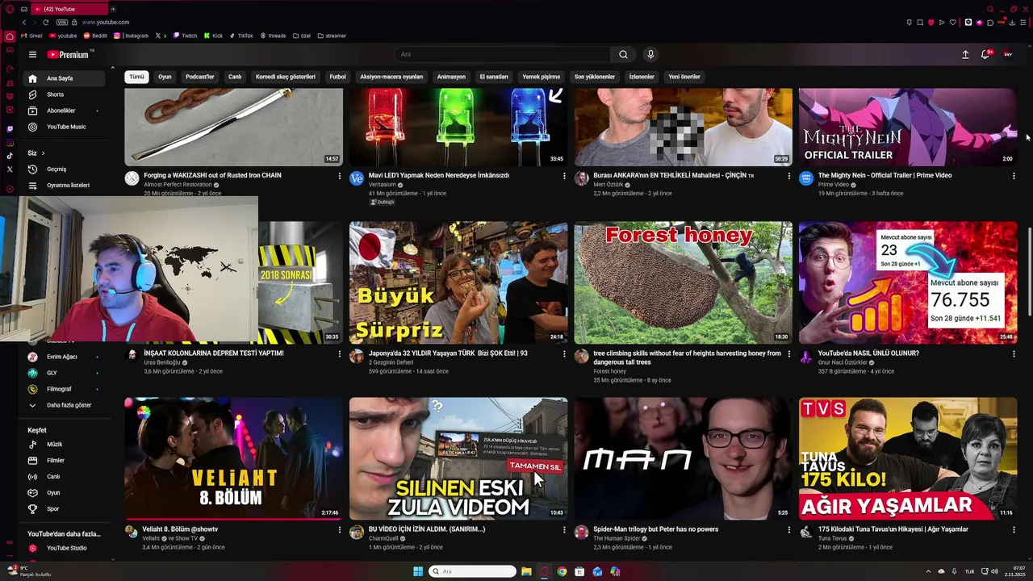
Task: Open the Gmail bookmark
Action: (x=31, y=36)
